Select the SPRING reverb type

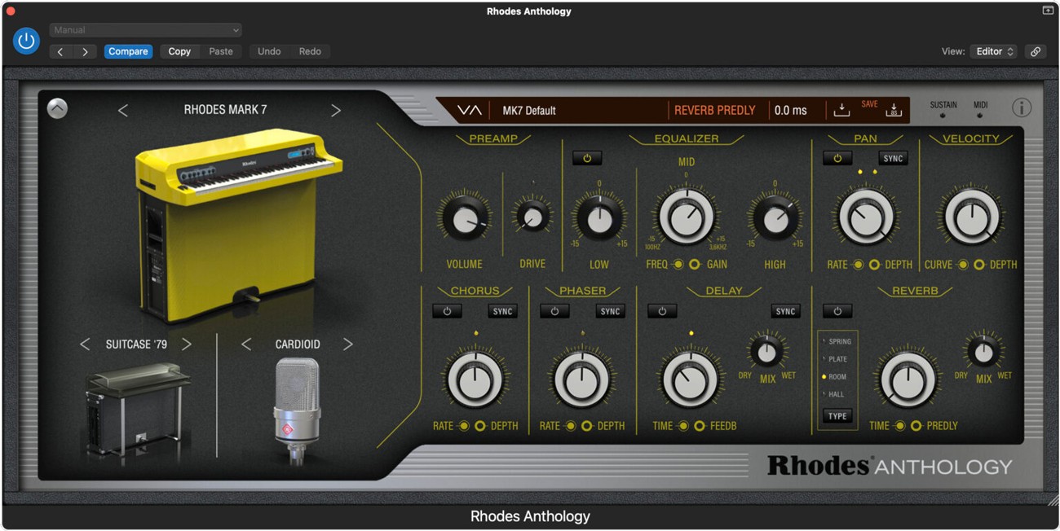[838, 341]
